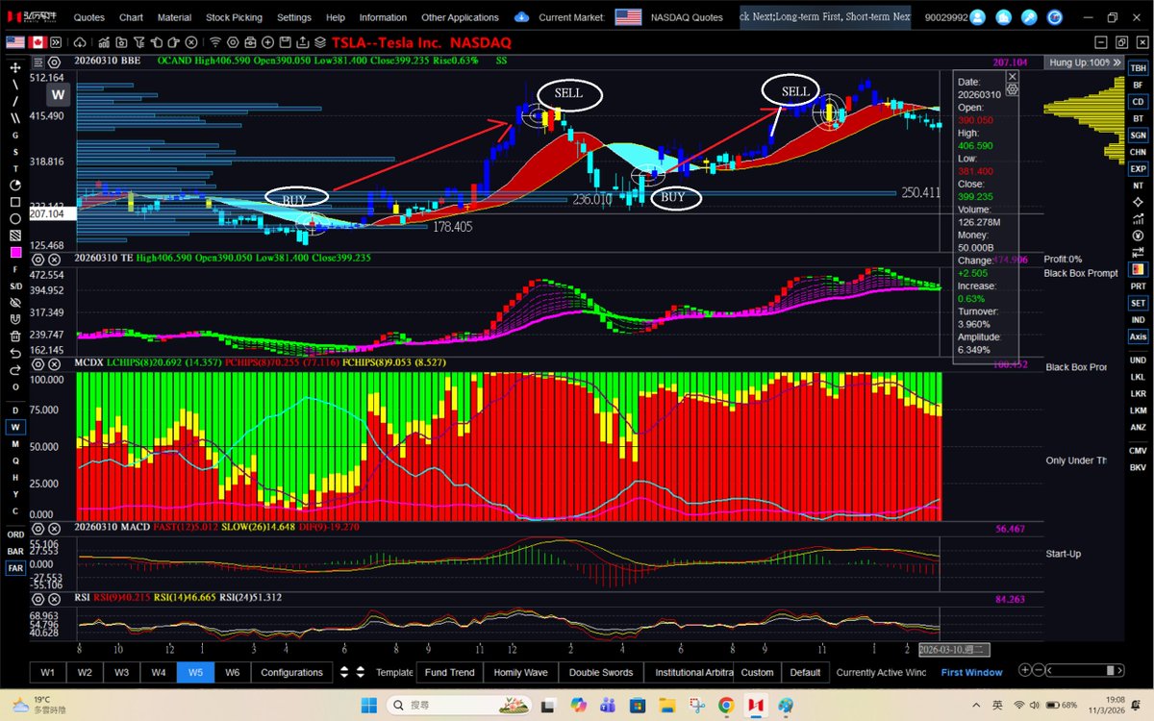Switch to the W3 window tab

pos(121,672)
